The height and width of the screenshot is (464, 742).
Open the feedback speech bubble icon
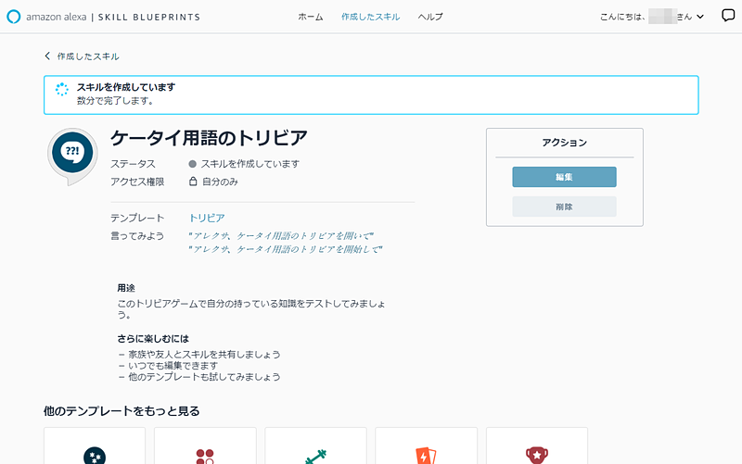click(x=728, y=16)
